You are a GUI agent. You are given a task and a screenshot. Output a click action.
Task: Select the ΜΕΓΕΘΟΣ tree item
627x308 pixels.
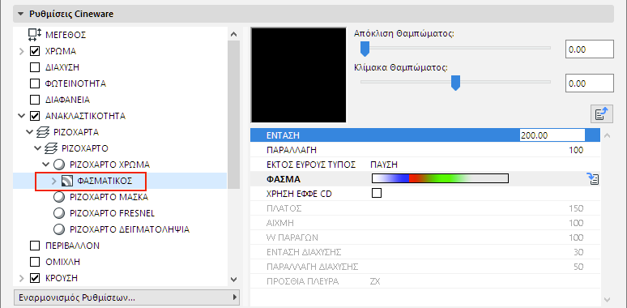(66, 35)
